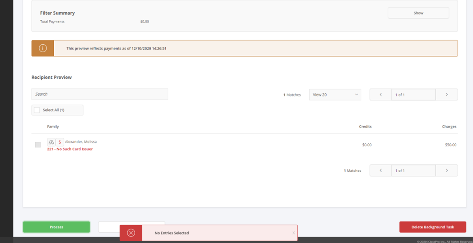Click the green Process button
The height and width of the screenshot is (243, 473).
tap(57, 227)
